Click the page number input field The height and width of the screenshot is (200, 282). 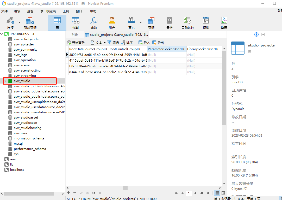(189, 193)
